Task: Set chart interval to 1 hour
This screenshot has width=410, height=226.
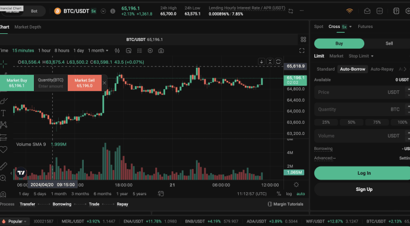Action: coord(44,51)
